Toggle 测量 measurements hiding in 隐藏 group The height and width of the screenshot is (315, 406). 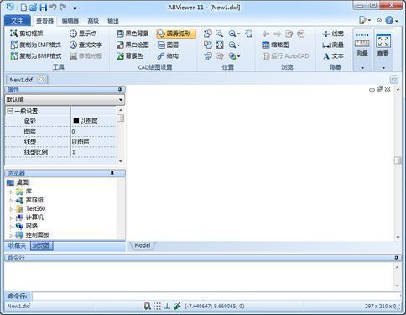tap(333, 45)
